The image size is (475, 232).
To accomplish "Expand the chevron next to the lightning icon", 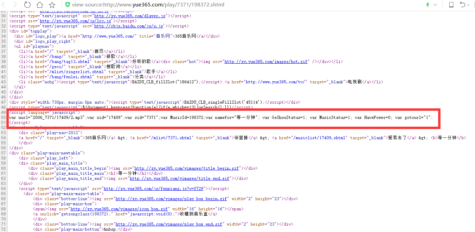I will (435, 5).
